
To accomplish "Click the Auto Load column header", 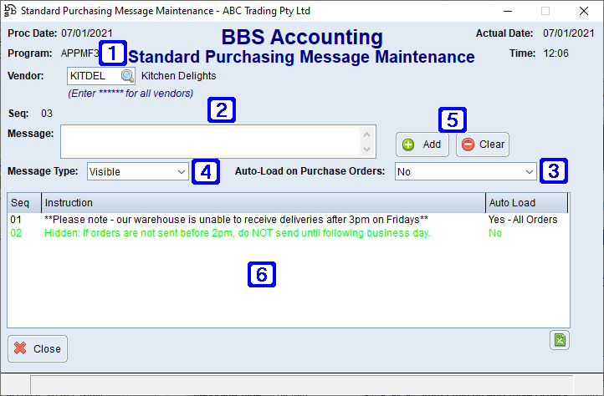I will click(526, 203).
